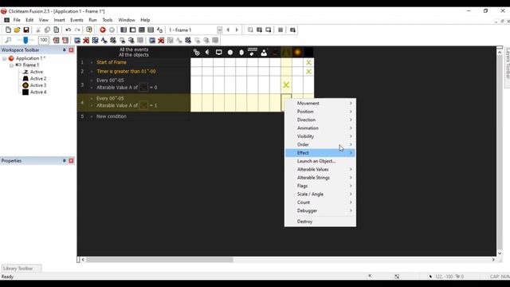Paste from clipboard toolbar icon
This screenshot has width=510, height=287.
[57, 30]
